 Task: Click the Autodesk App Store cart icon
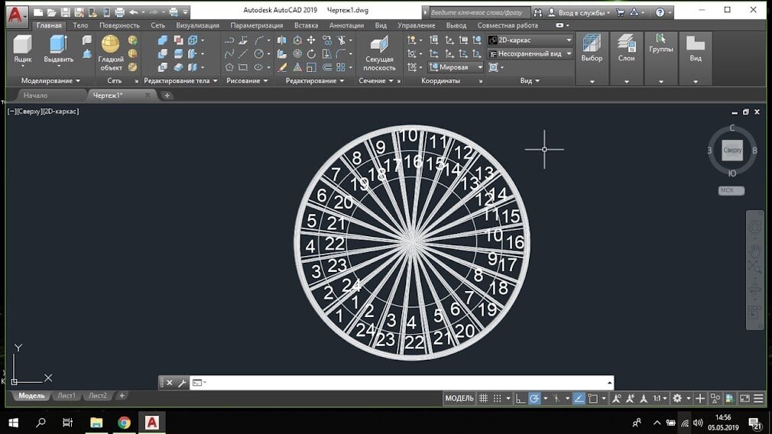tap(621, 12)
